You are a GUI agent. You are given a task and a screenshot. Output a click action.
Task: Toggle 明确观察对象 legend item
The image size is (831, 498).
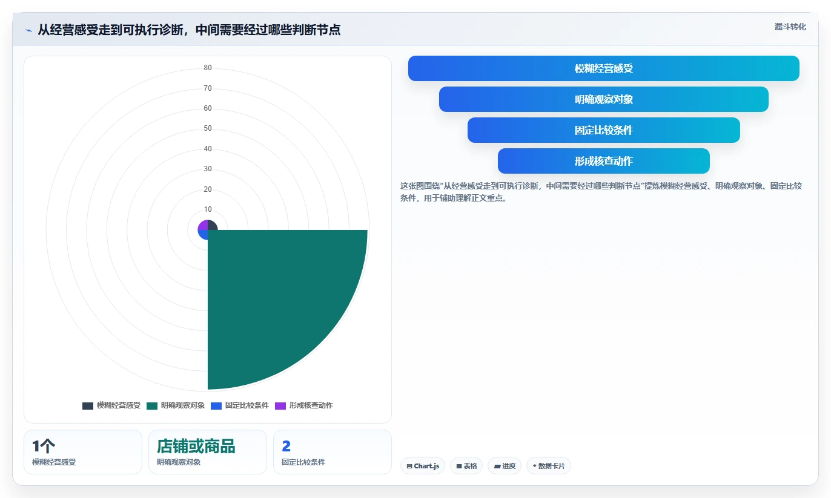point(176,405)
